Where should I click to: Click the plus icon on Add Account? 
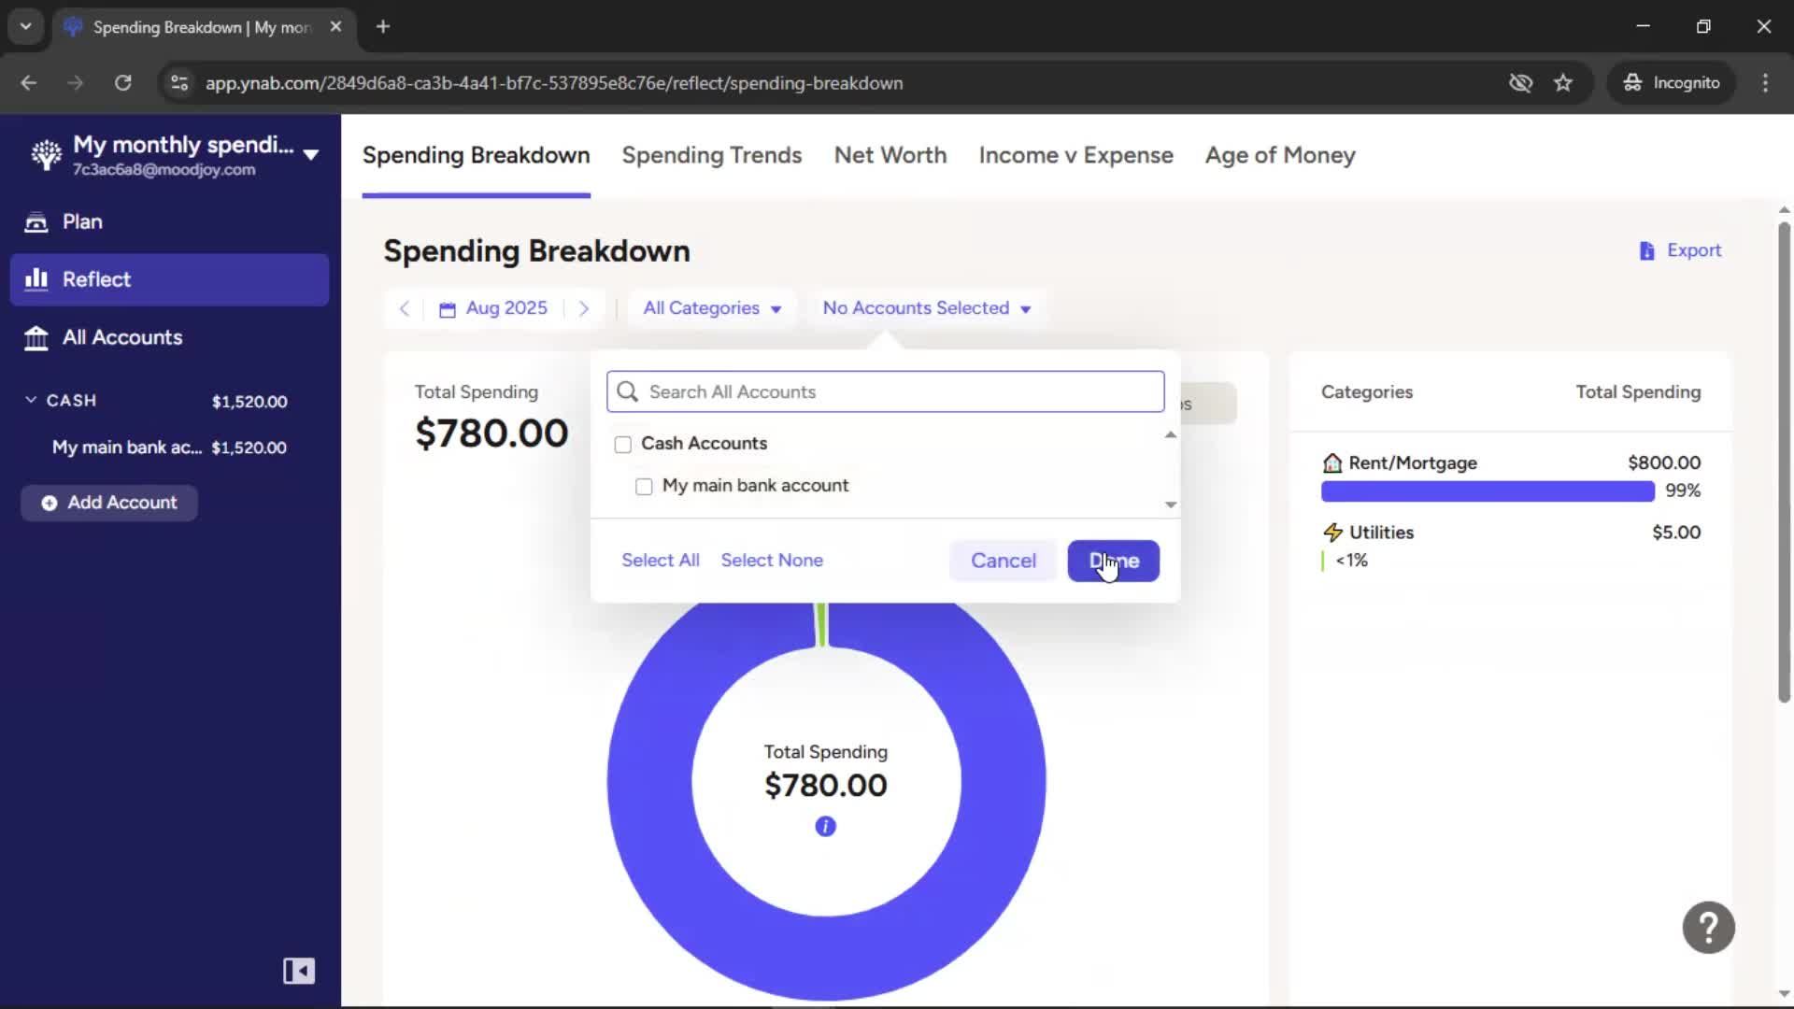pyautogui.click(x=49, y=503)
